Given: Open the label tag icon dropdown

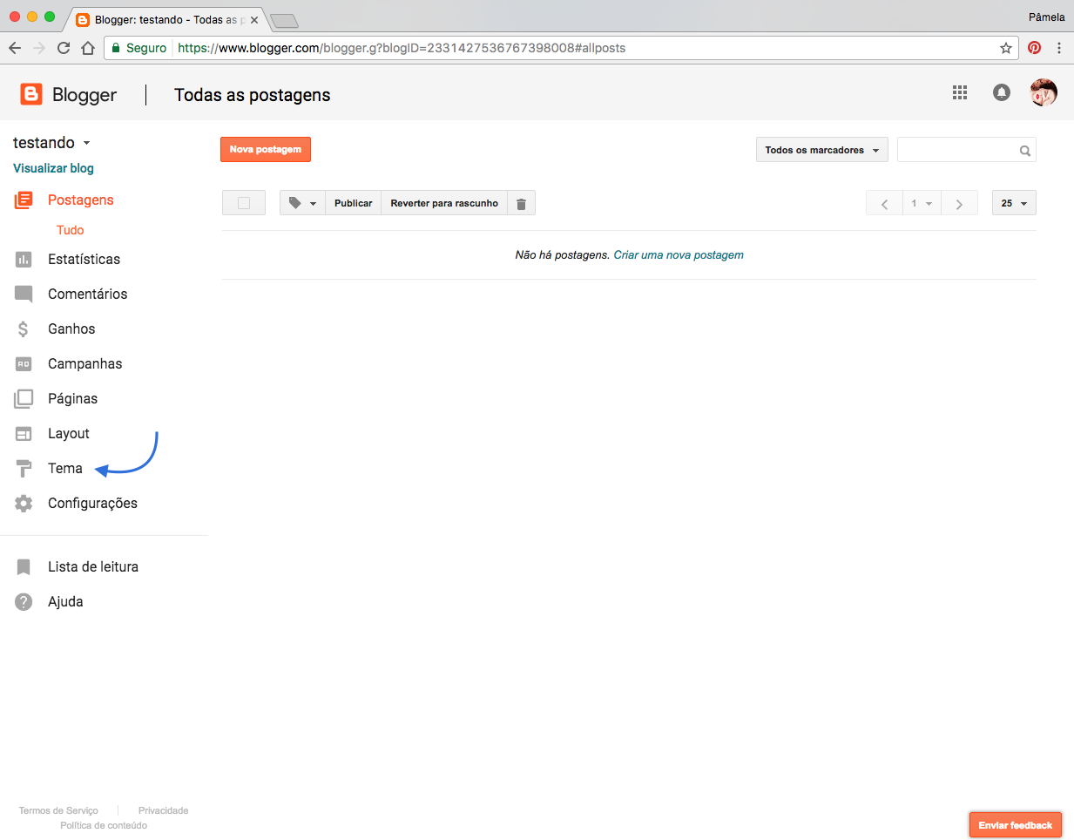Looking at the screenshot, I should point(302,203).
